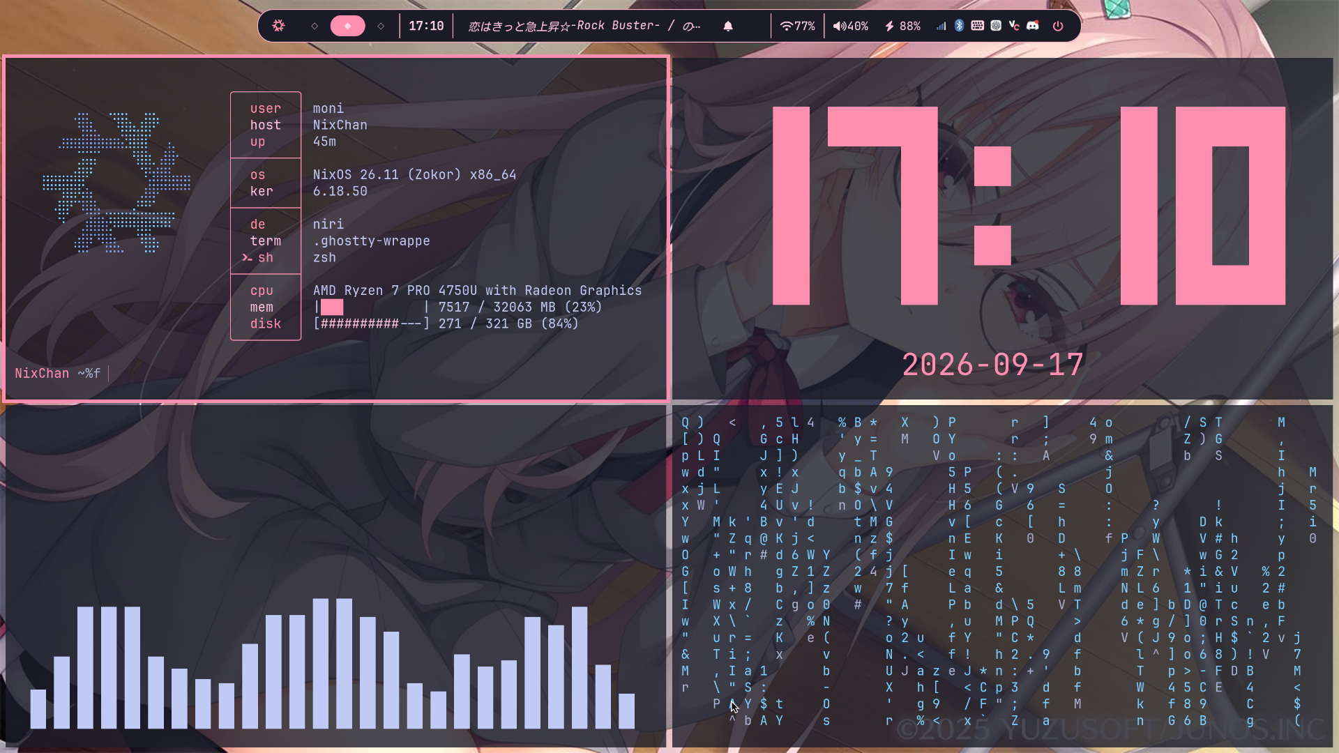
Task: Click the 'disk' label in fetch output
Action: click(x=266, y=324)
